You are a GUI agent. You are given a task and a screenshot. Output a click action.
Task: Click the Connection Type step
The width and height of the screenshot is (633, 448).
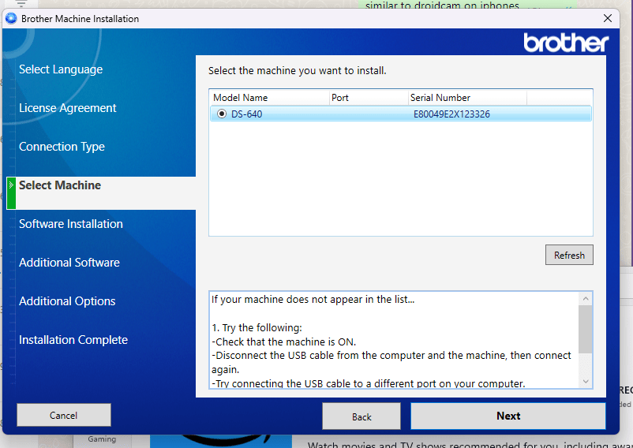click(62, 147)
